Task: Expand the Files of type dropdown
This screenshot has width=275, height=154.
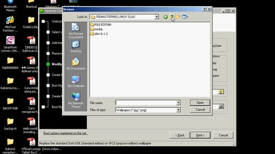Action: coord(178,110)
